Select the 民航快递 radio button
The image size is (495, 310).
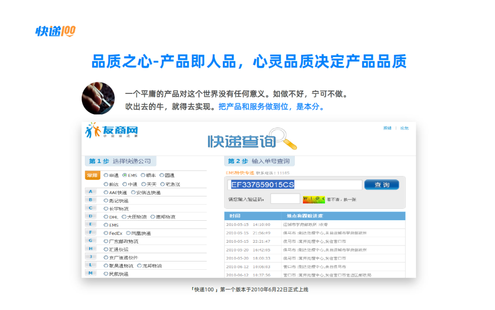coord(106,274)
